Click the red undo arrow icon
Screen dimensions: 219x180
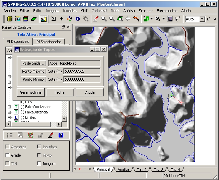(x=136, y=19)
